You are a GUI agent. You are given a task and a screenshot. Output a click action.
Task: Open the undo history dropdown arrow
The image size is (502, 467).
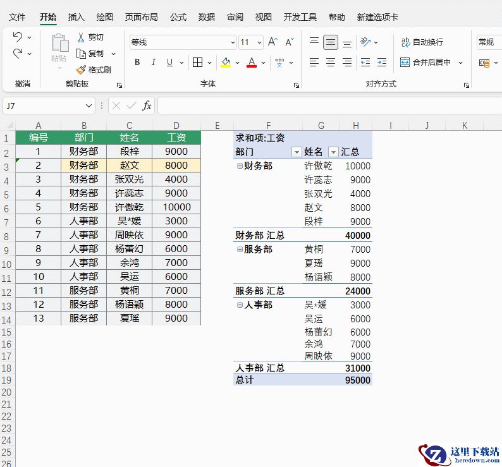tap(30, 37)
